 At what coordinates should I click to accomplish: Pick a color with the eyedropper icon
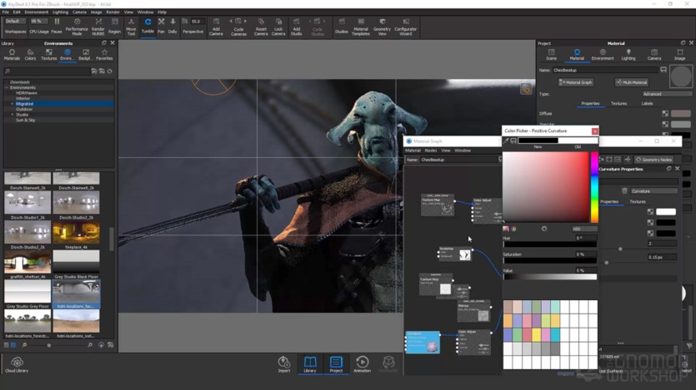(506, 141)
